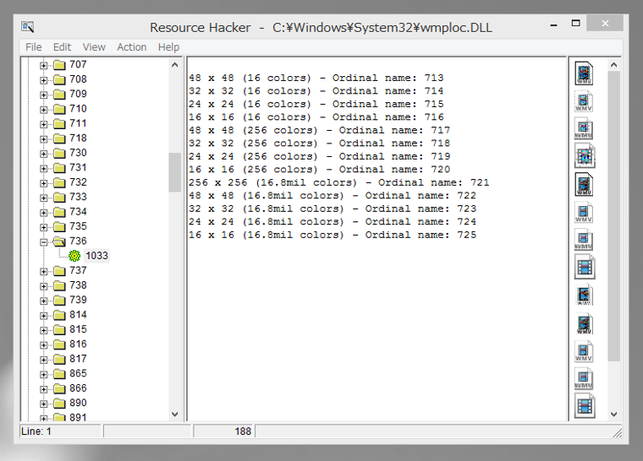Click the 814 folder icon
The width and height of the screenshot is (643, 461).
click(60, 315)
